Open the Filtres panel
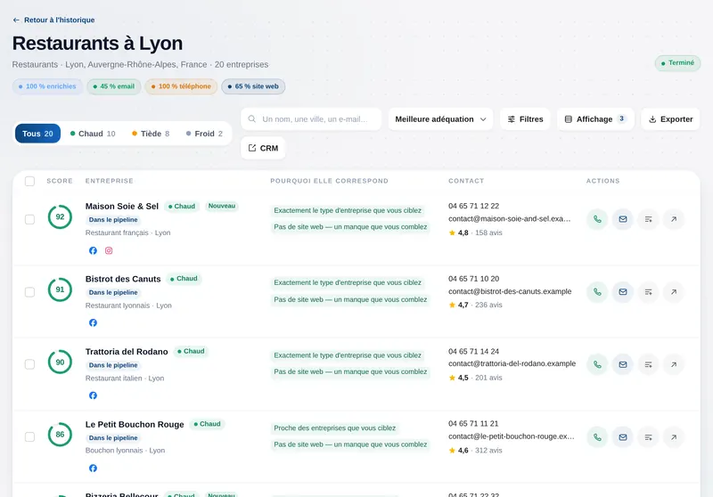The width and height of the screenshot is (713, 497). coord(525,119)
